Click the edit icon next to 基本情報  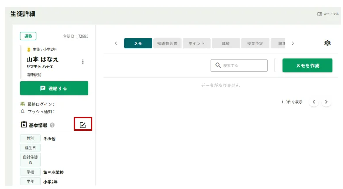point(83,125)
